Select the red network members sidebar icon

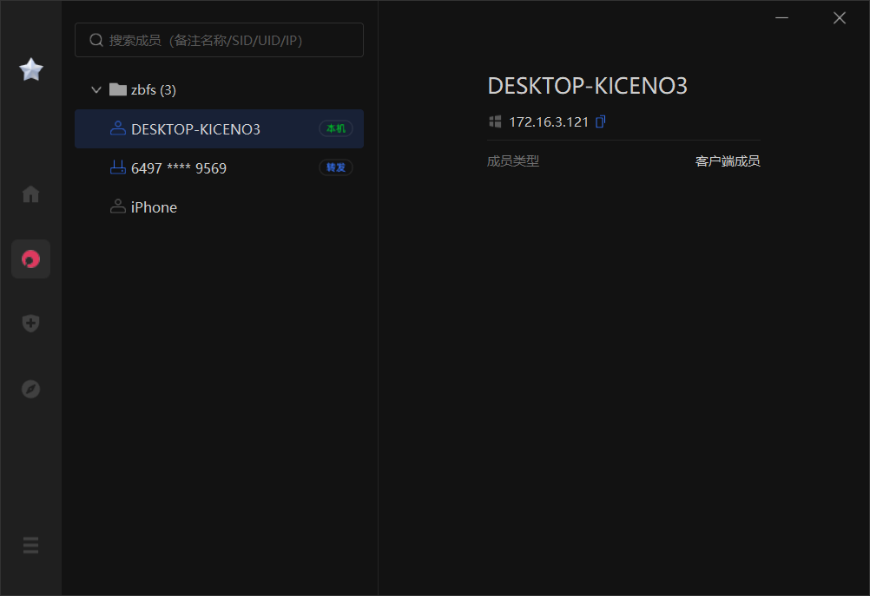31,259
